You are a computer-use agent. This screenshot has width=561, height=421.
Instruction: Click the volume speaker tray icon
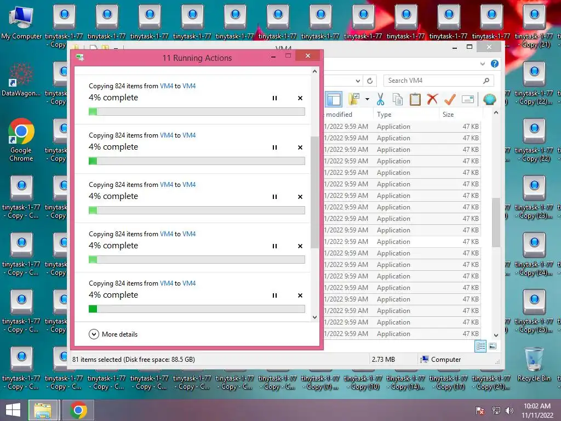[509, 411]
